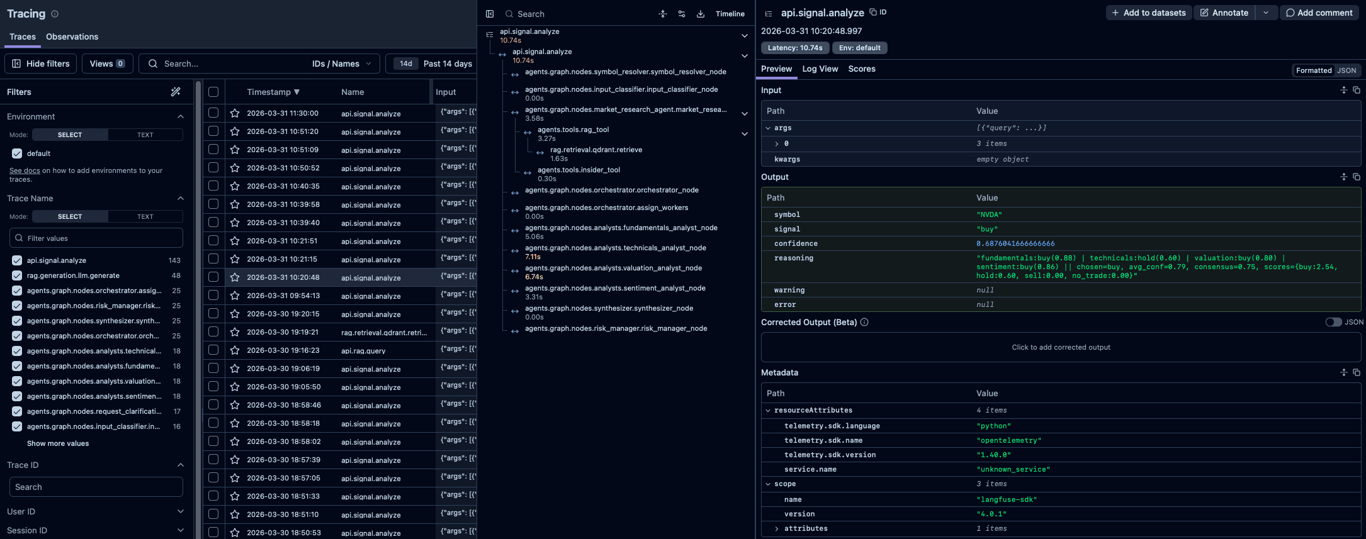Click the Annotate button
The image size is (1366, 539).
click(1224, 13)
